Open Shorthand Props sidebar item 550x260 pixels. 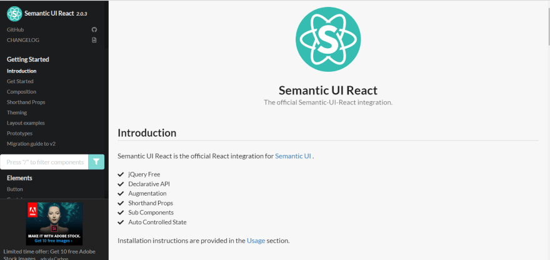(x=26, y=102)
